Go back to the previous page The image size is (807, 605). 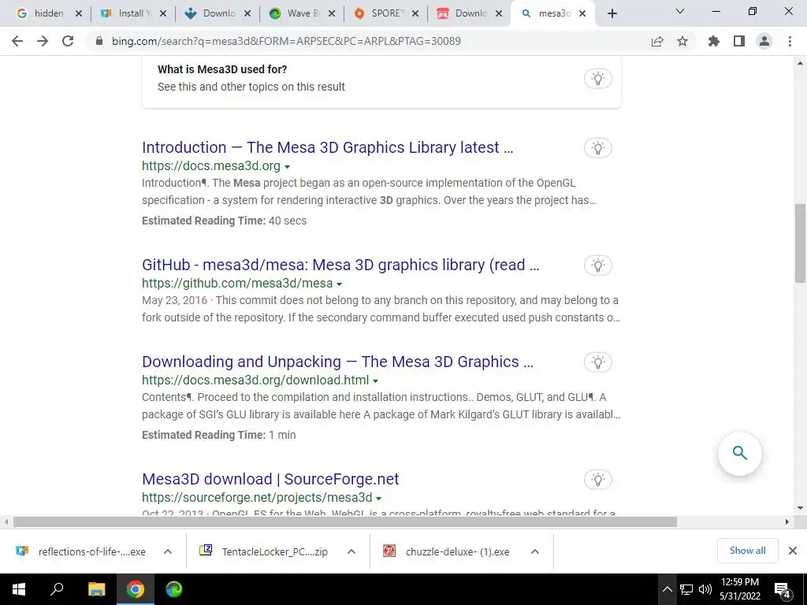[17, 41]
